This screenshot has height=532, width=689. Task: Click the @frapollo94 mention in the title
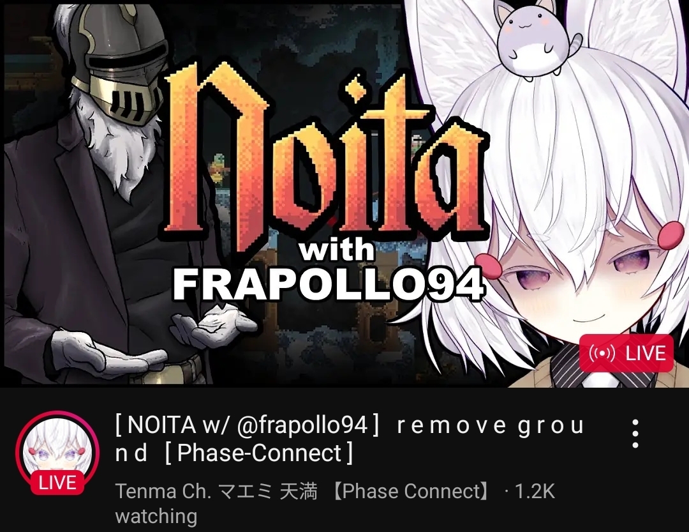pos(302,425)
